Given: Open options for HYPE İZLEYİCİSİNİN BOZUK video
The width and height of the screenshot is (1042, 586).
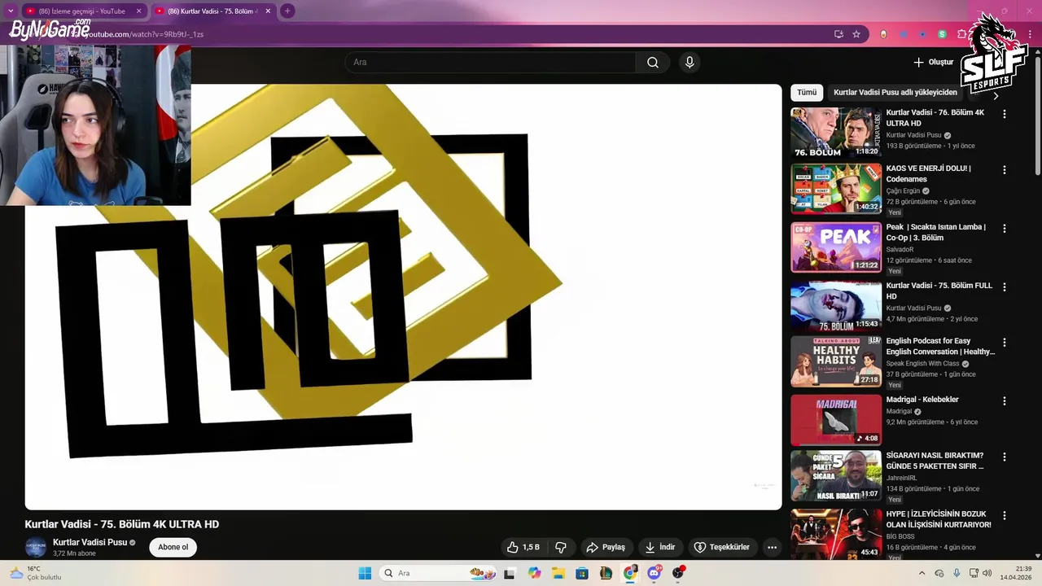Looking at the screenshot, I should pos(1005,515).
